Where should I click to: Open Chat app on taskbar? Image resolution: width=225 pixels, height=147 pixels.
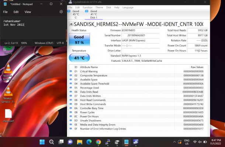pos(70,142)
